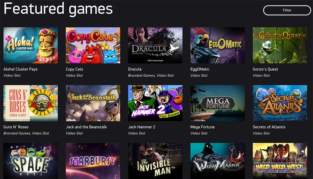Open the Gonzo's Quest game image
313x179 pixels.
[x=280, y=45]
